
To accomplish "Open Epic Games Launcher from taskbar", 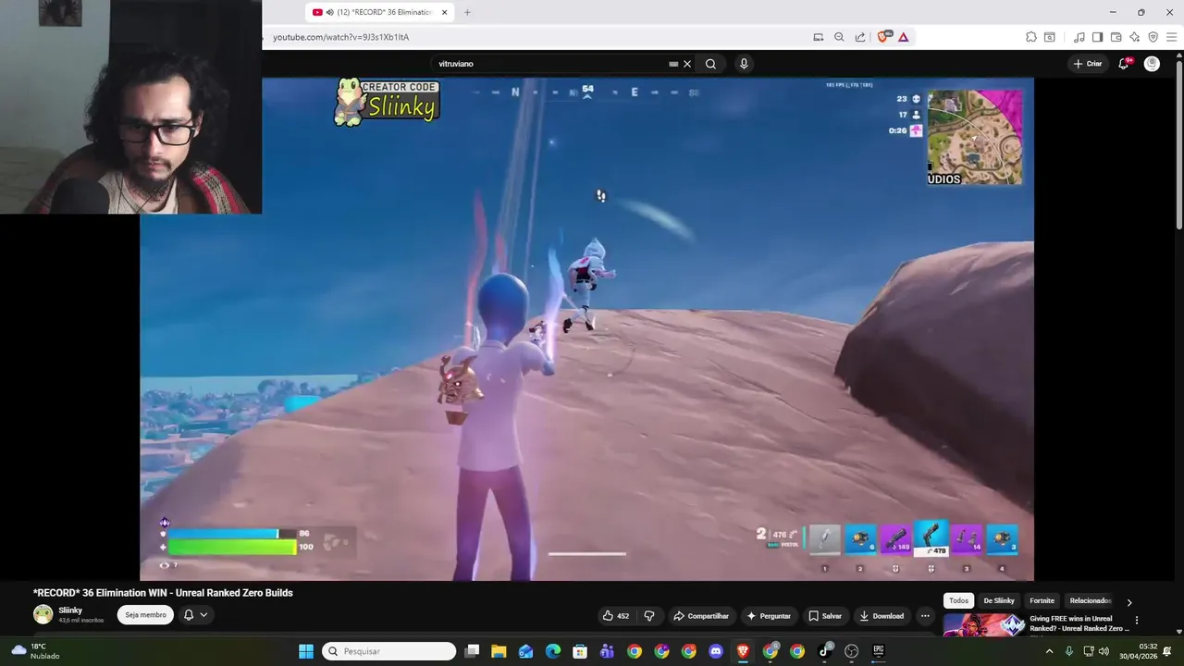I will point(879,651).
